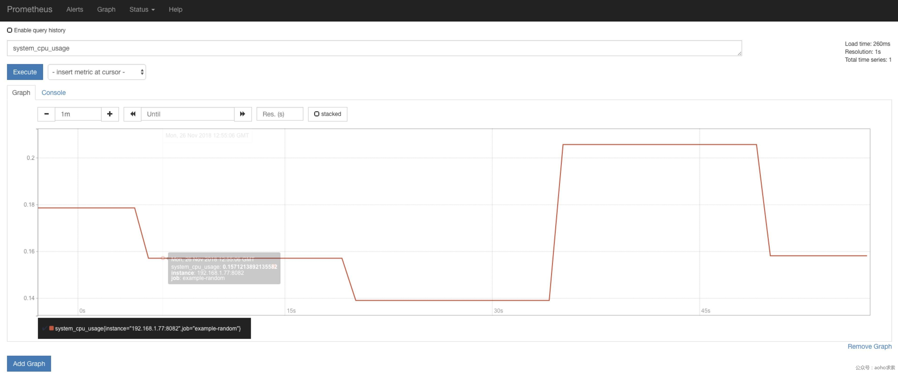Click the Execute button
Viewport: 898px width, 373px height.
pyautogui.click(x=25, y=72)
